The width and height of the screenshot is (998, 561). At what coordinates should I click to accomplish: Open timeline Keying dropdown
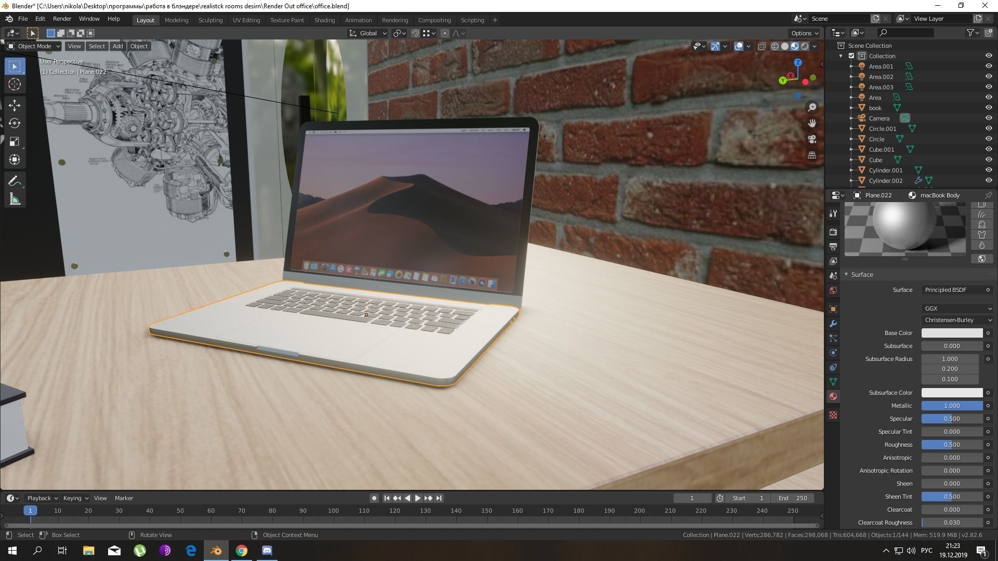point(75,498)
